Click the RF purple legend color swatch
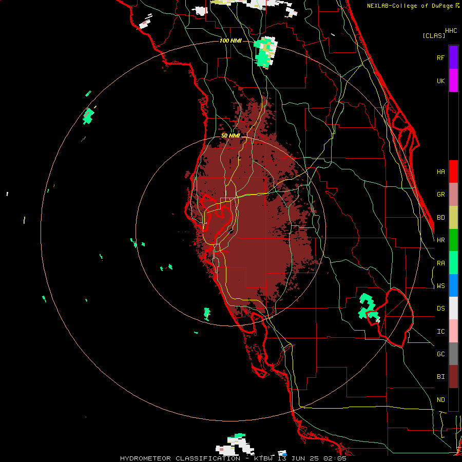Viewport: 462px width, 462px height. [453, 57]
